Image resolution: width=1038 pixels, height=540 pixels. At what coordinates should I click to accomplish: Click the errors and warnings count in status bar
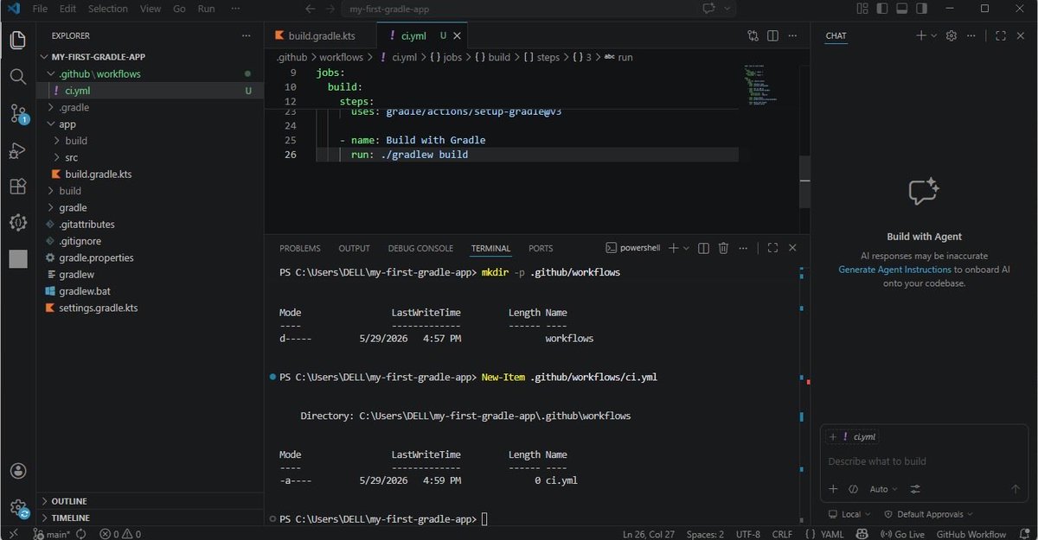point(120,534)
